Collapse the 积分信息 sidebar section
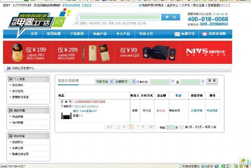 point(11,136)
